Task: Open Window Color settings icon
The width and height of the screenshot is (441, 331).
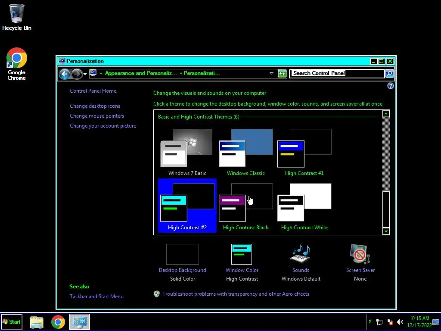Action: (242, 254)
